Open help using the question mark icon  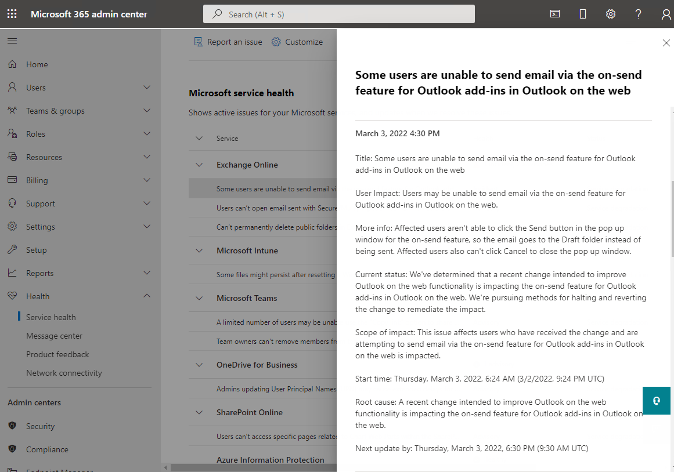[x=638, y=13]
